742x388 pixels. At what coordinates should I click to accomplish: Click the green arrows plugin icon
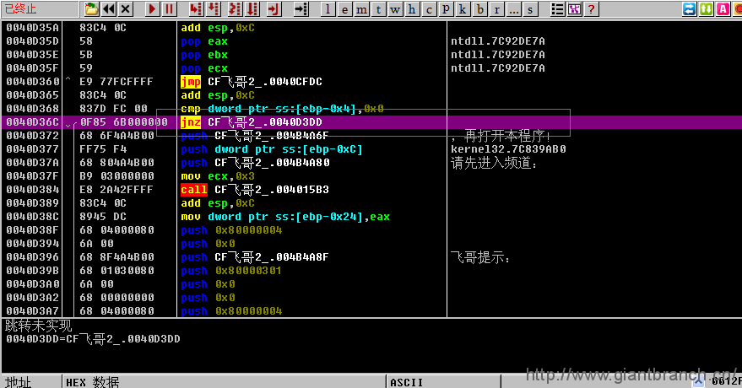[707, 9]
